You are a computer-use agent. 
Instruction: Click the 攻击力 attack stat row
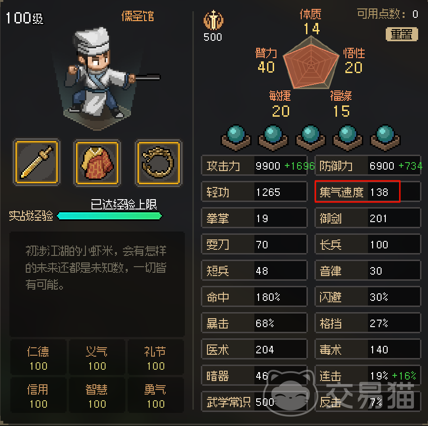point(254,165)
